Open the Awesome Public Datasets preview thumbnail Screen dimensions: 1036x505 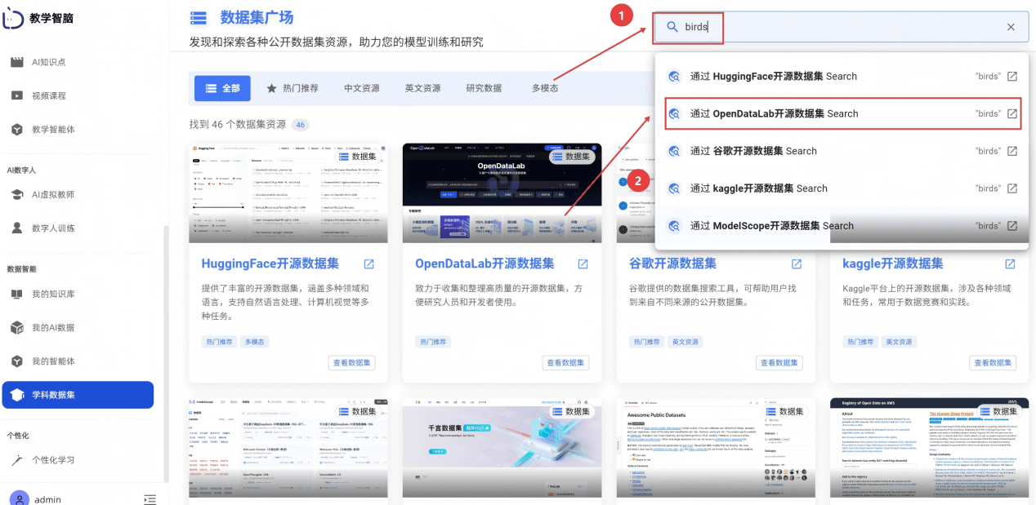[x=717, y=448]
